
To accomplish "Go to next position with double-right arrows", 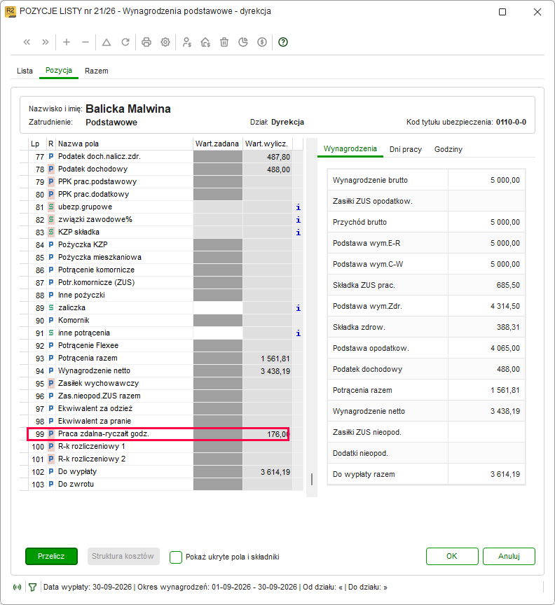I will [x=46, y=42].
